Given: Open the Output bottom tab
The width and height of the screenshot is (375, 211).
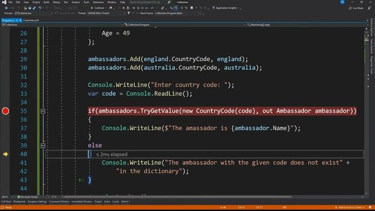Looking at the screenshot, I should pyautogui.click(x=98, y=202).
